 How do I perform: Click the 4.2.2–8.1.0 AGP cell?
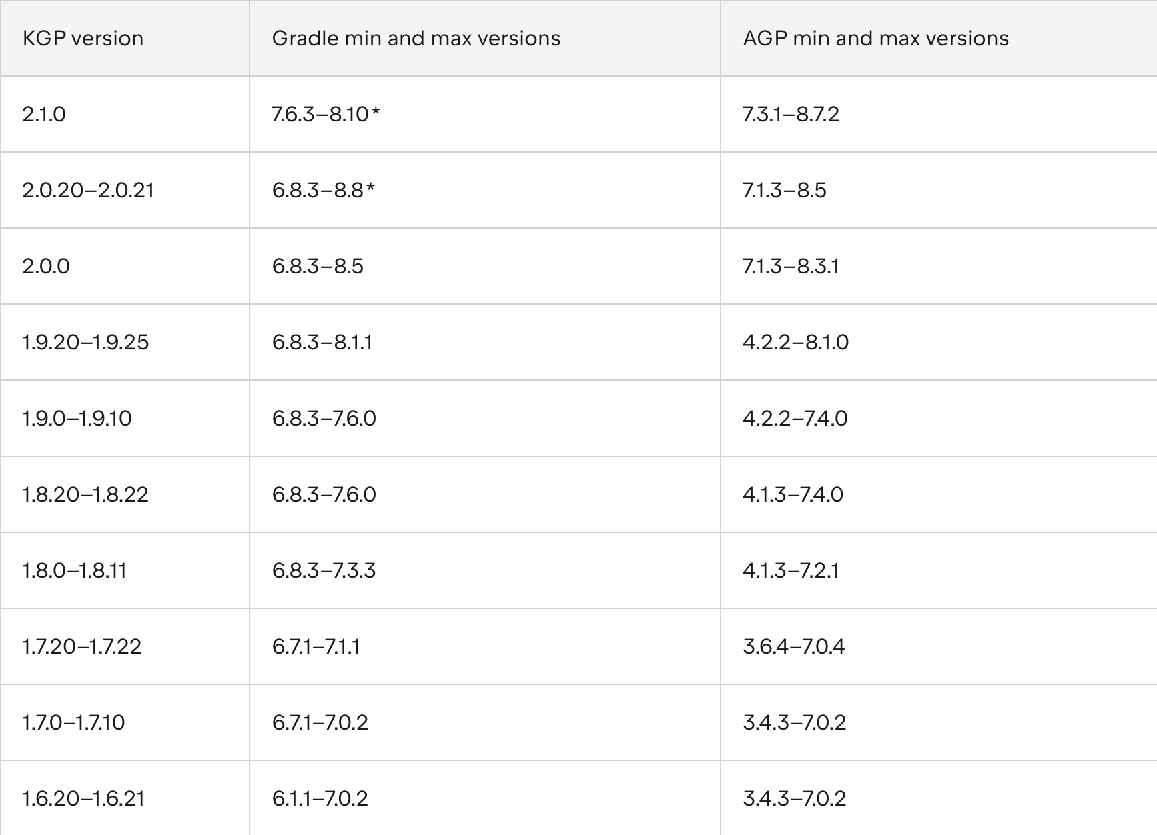click(x=939, y=342)
